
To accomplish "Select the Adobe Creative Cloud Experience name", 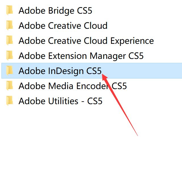I will tap(86, 41).
